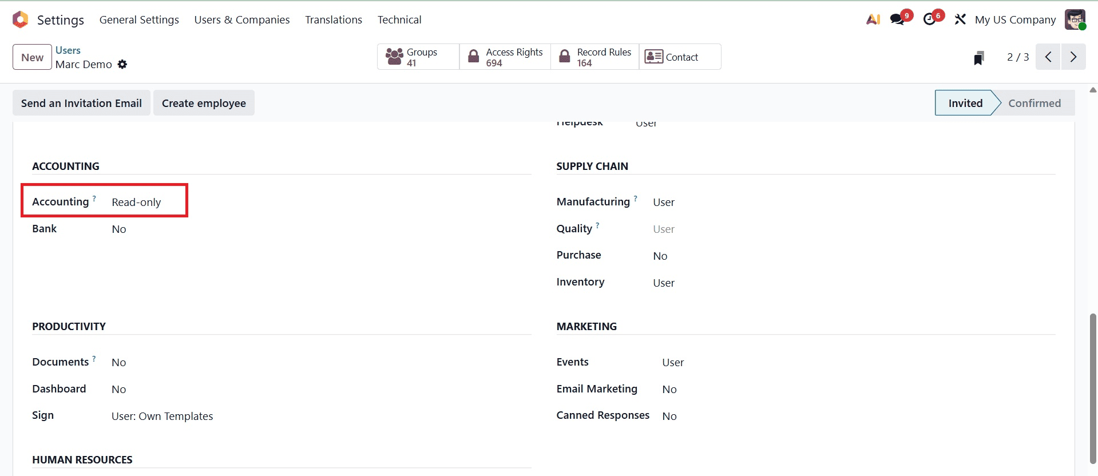
Task: Open your user avatar profile picture
Action: [1076, 19]
